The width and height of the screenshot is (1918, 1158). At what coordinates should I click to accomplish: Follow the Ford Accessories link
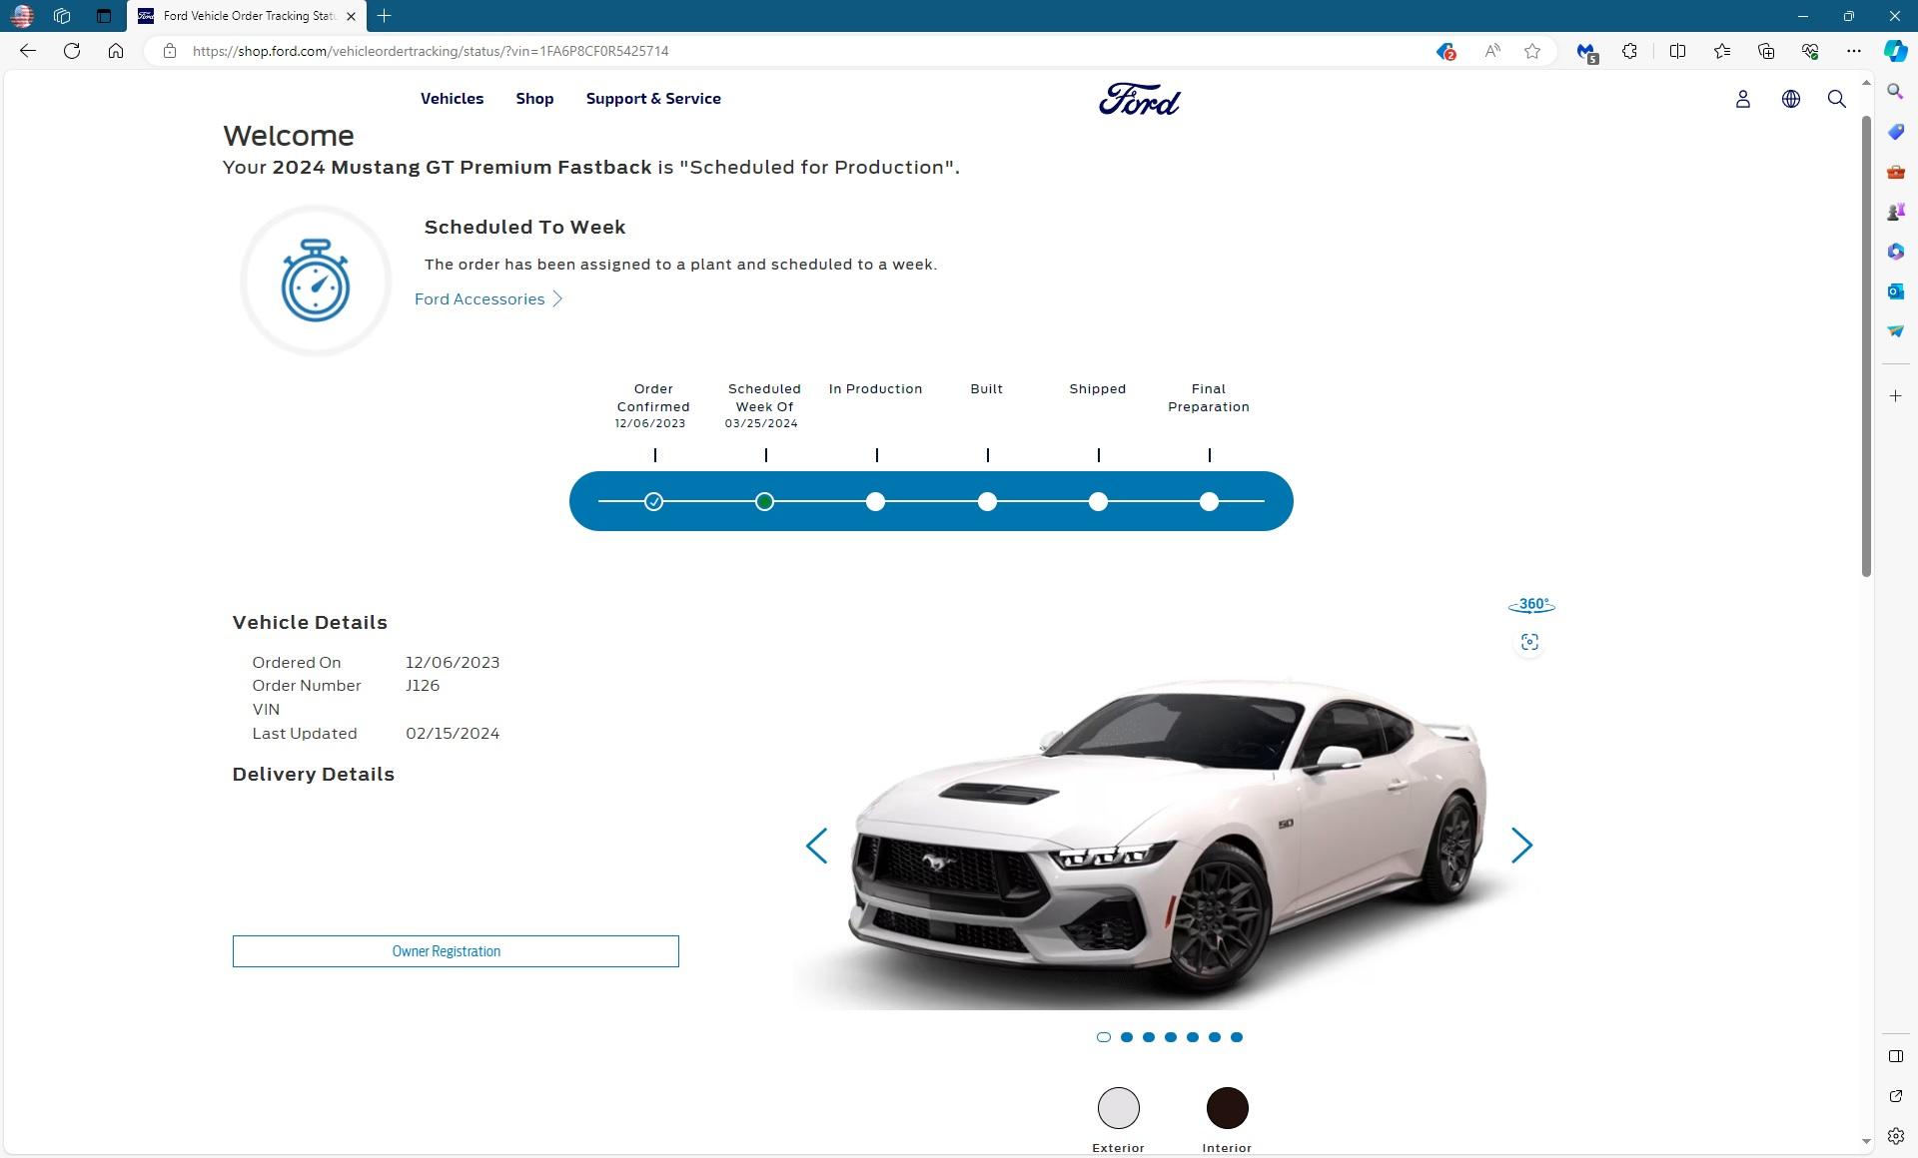pyautogui.click(x=488, y=299)
